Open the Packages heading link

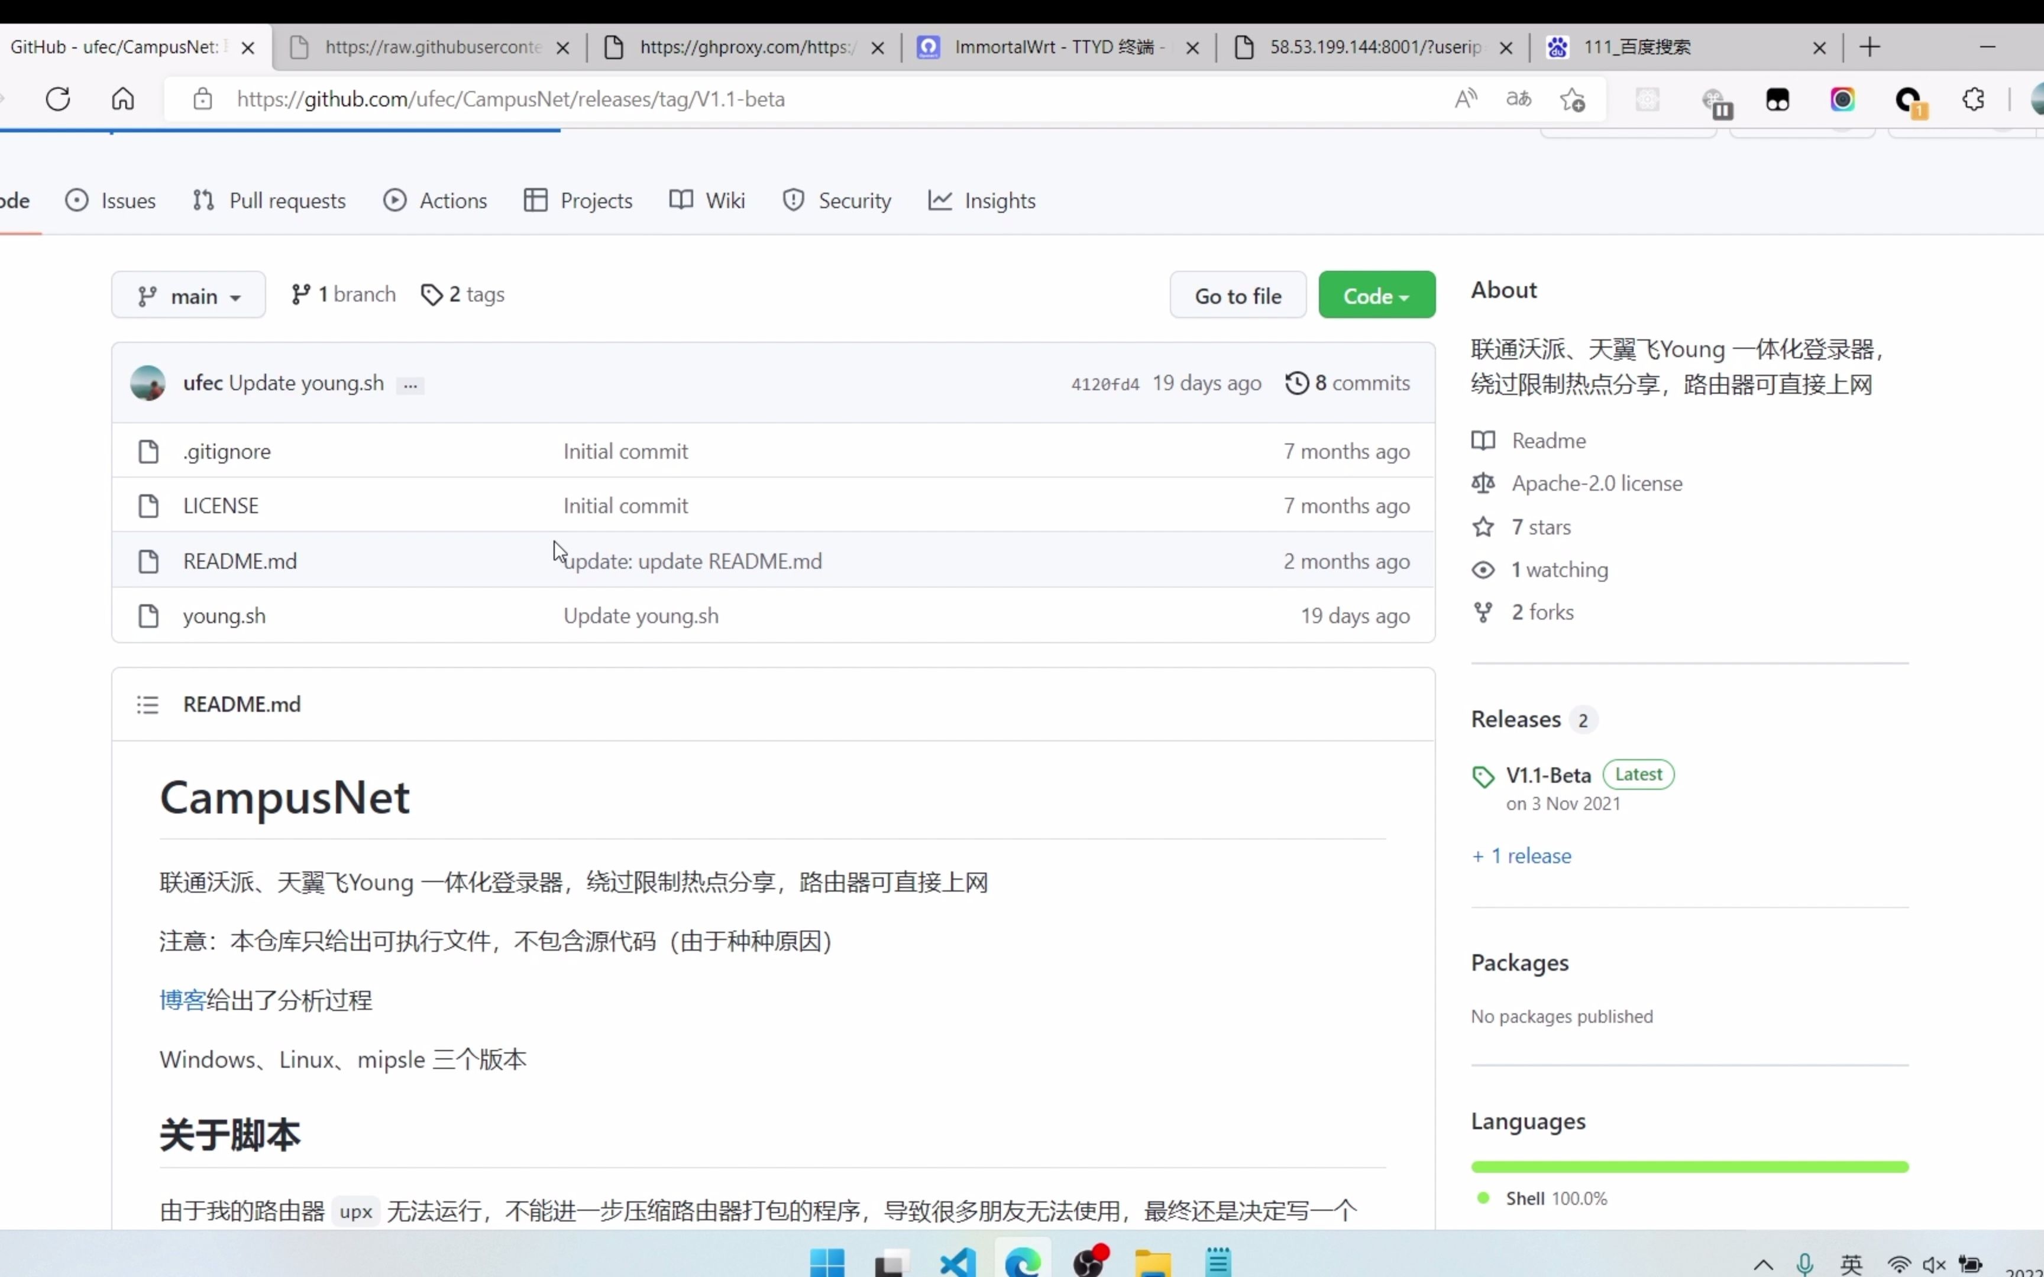(1519, 963)
